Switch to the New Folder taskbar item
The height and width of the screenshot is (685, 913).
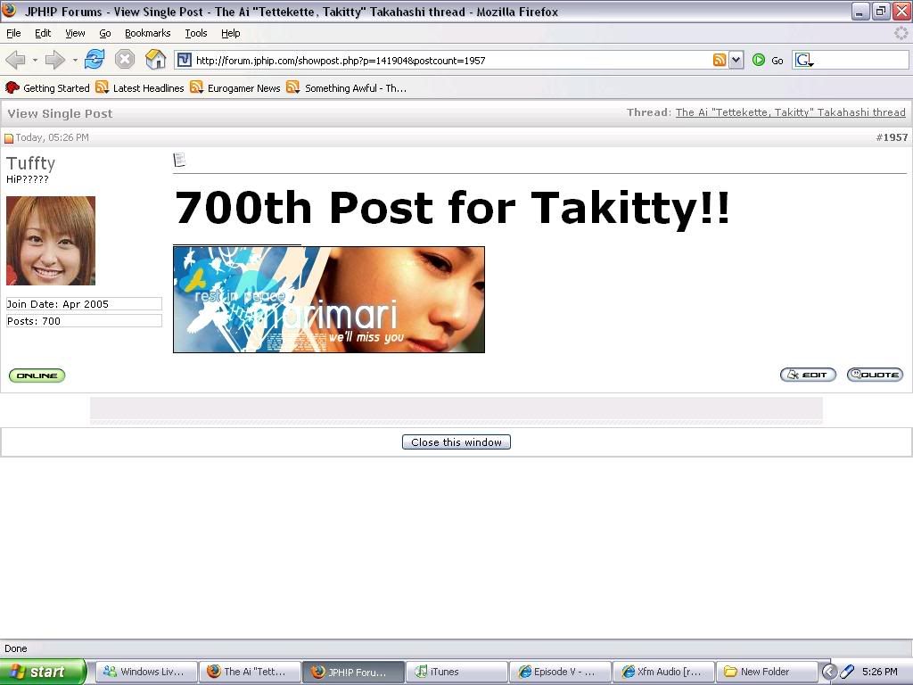click(x=766, y=672)
